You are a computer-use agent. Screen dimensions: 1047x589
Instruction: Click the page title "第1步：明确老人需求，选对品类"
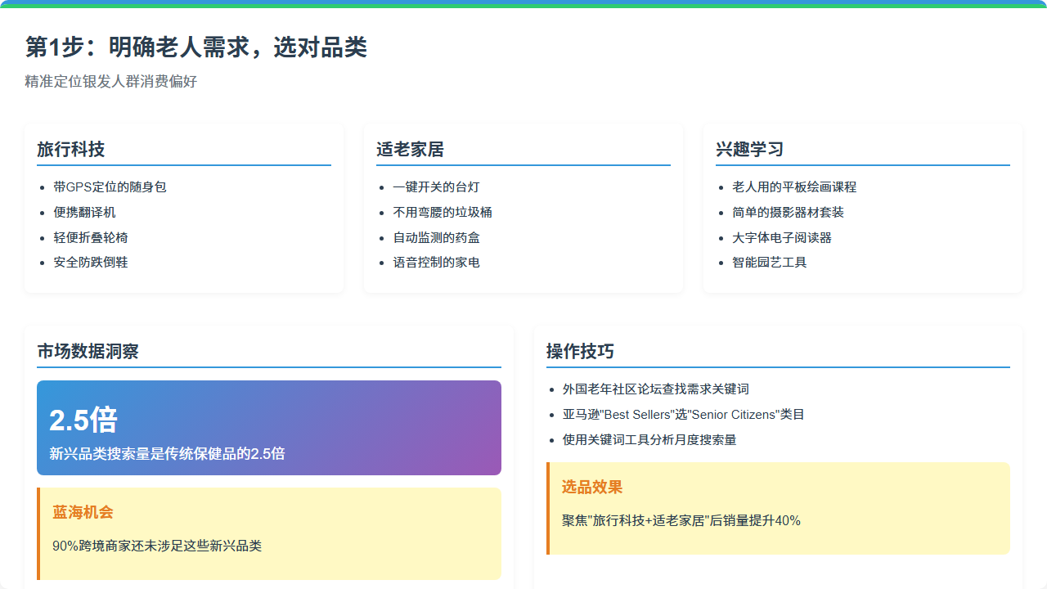click(x=196, y=47)
